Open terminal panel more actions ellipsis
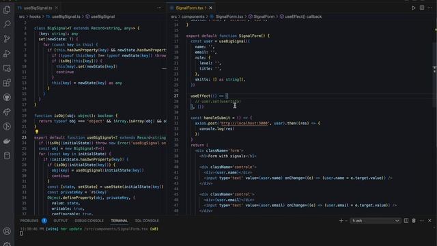The width and height of the screenshot is (437, 246). point(422,221)
